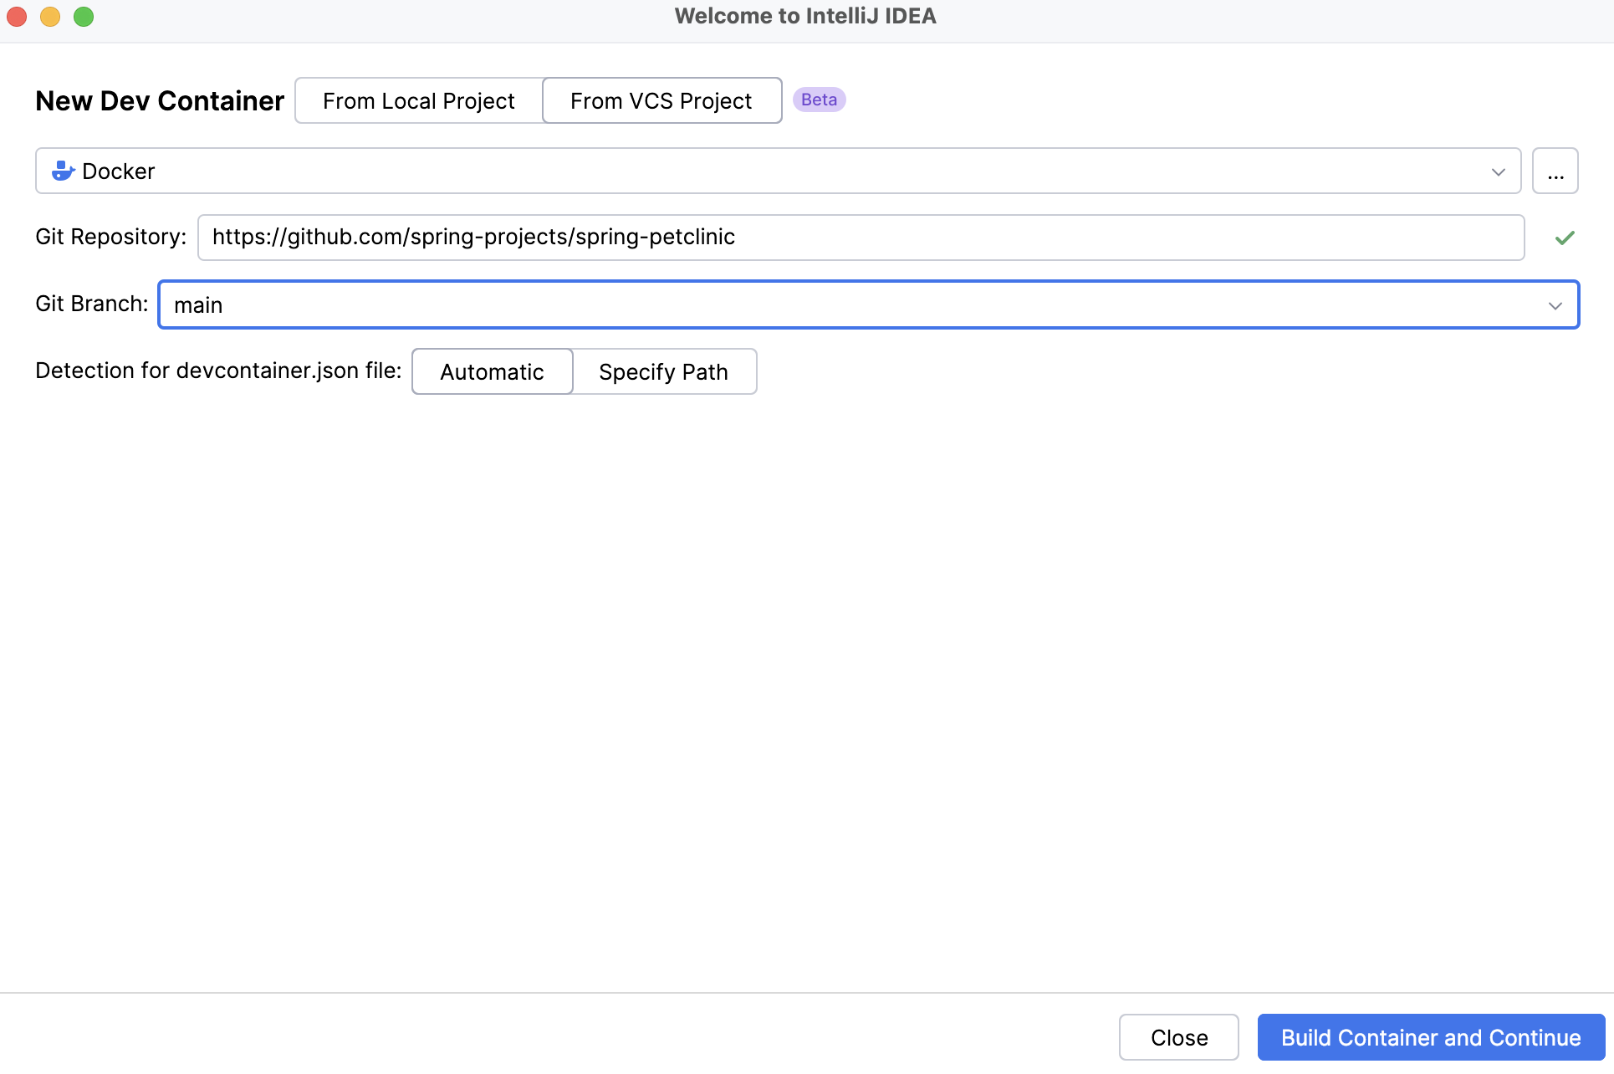Switch to From VCS Project tab

coord(661,100)
